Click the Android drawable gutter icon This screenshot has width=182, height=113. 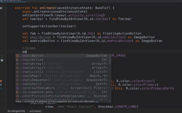pyautogui.click(x=2, y=56)
